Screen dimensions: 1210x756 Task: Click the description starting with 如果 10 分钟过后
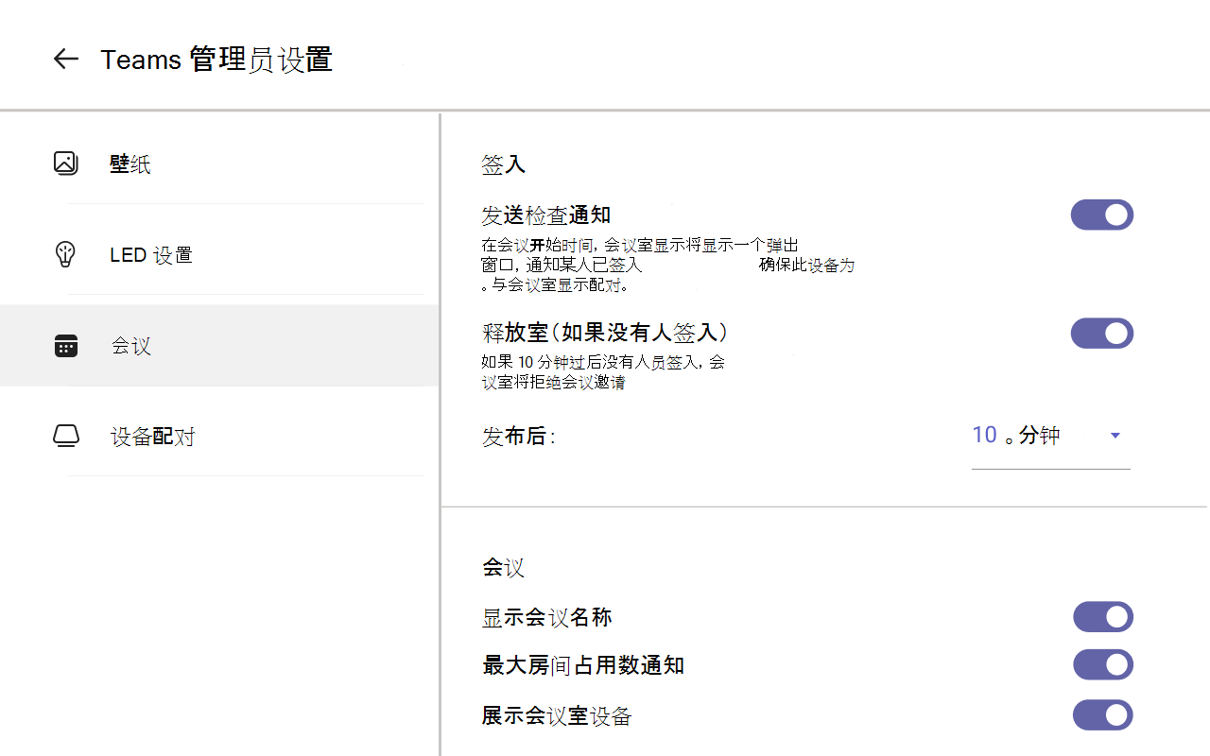point(603,372)
